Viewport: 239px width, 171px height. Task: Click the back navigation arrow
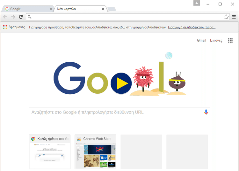point(5,17)
